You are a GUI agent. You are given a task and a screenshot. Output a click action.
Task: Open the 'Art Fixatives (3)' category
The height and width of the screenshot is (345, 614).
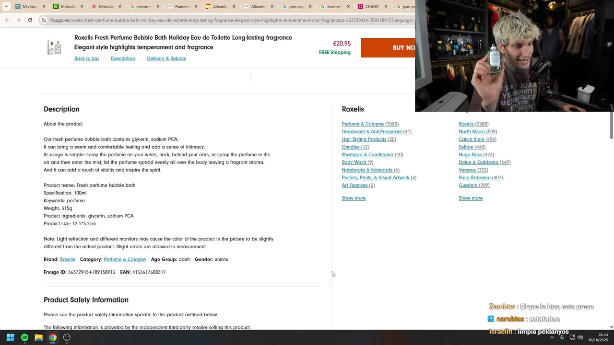point(358,185)
